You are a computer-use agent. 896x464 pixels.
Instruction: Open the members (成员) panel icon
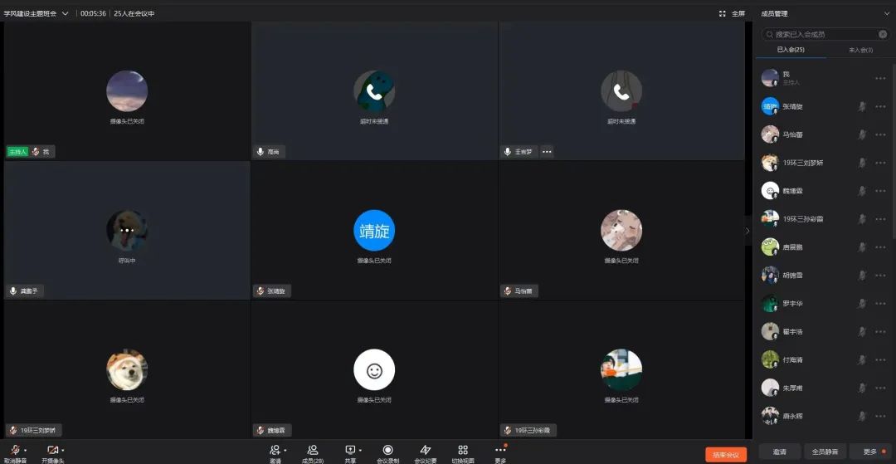click(x=313, y=451)
